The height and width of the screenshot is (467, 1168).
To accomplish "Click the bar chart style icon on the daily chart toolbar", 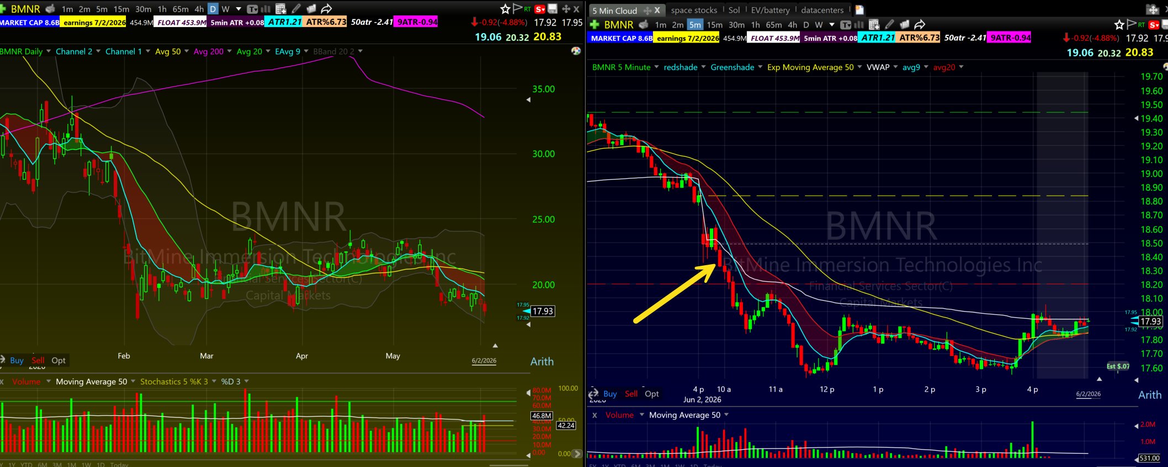I will tap(266, 9).
